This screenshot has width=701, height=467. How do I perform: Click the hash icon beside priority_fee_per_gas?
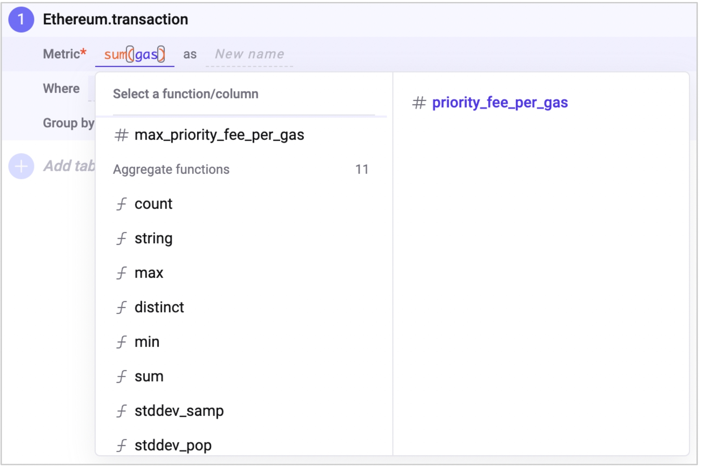(419, 103)
